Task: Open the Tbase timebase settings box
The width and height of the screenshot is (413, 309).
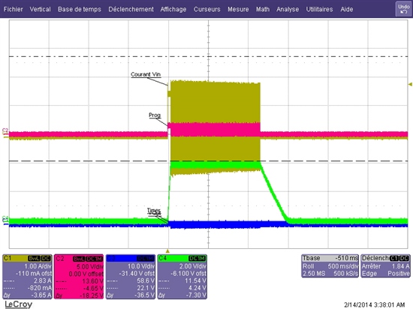Action: [330, 265]
